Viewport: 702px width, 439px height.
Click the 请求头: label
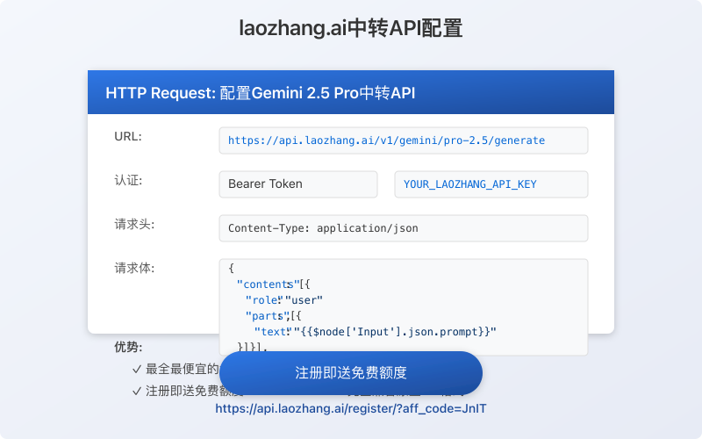click(134, 224)
